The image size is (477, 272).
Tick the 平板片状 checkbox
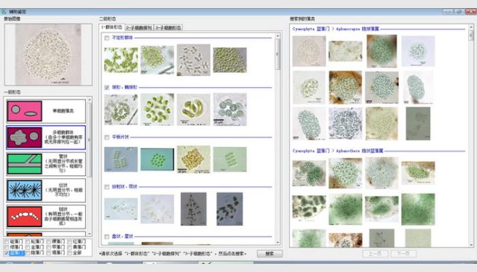(x=106, y=137)
